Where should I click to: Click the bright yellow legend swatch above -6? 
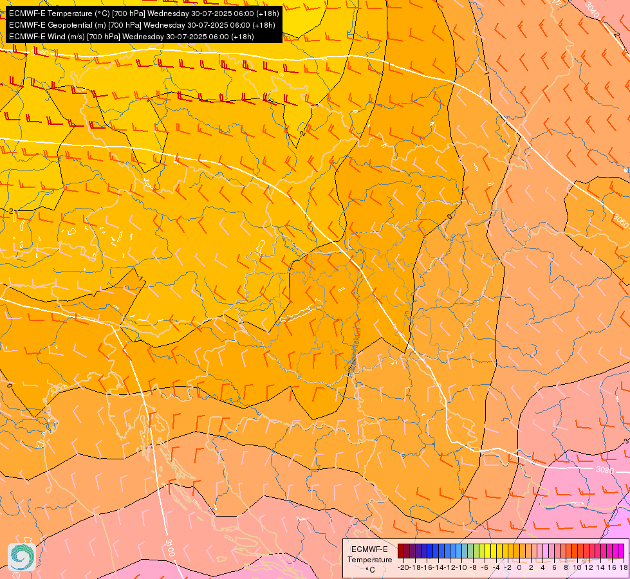pos(488,551)
